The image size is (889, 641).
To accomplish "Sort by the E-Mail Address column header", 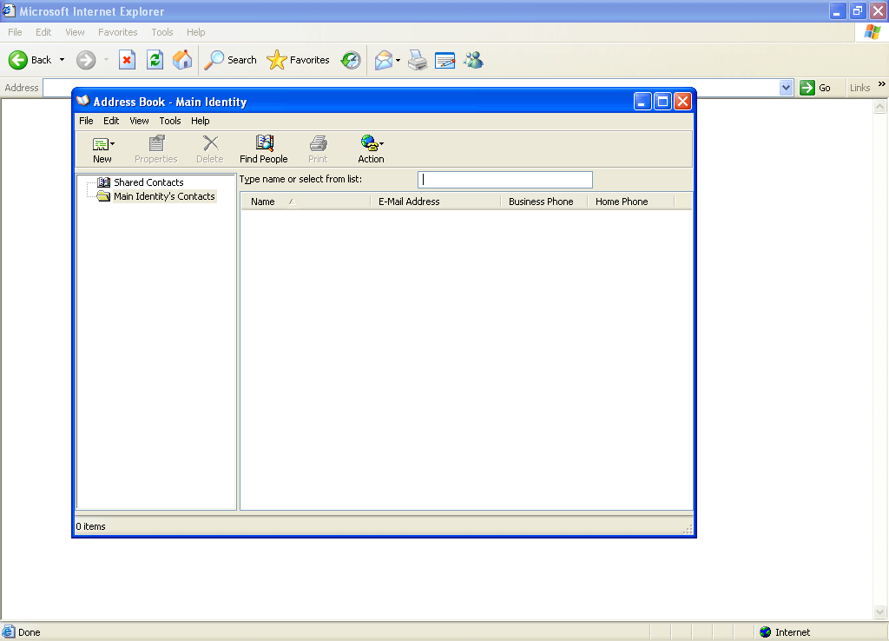I will pos(436,202).
